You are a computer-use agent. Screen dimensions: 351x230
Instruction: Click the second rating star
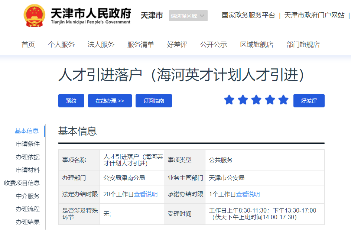coord(243,100)
